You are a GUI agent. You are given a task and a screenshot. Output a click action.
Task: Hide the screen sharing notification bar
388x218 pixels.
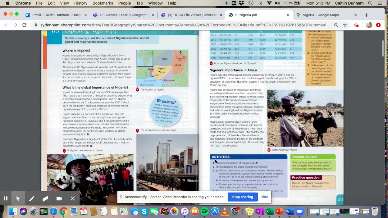[264, 197]
